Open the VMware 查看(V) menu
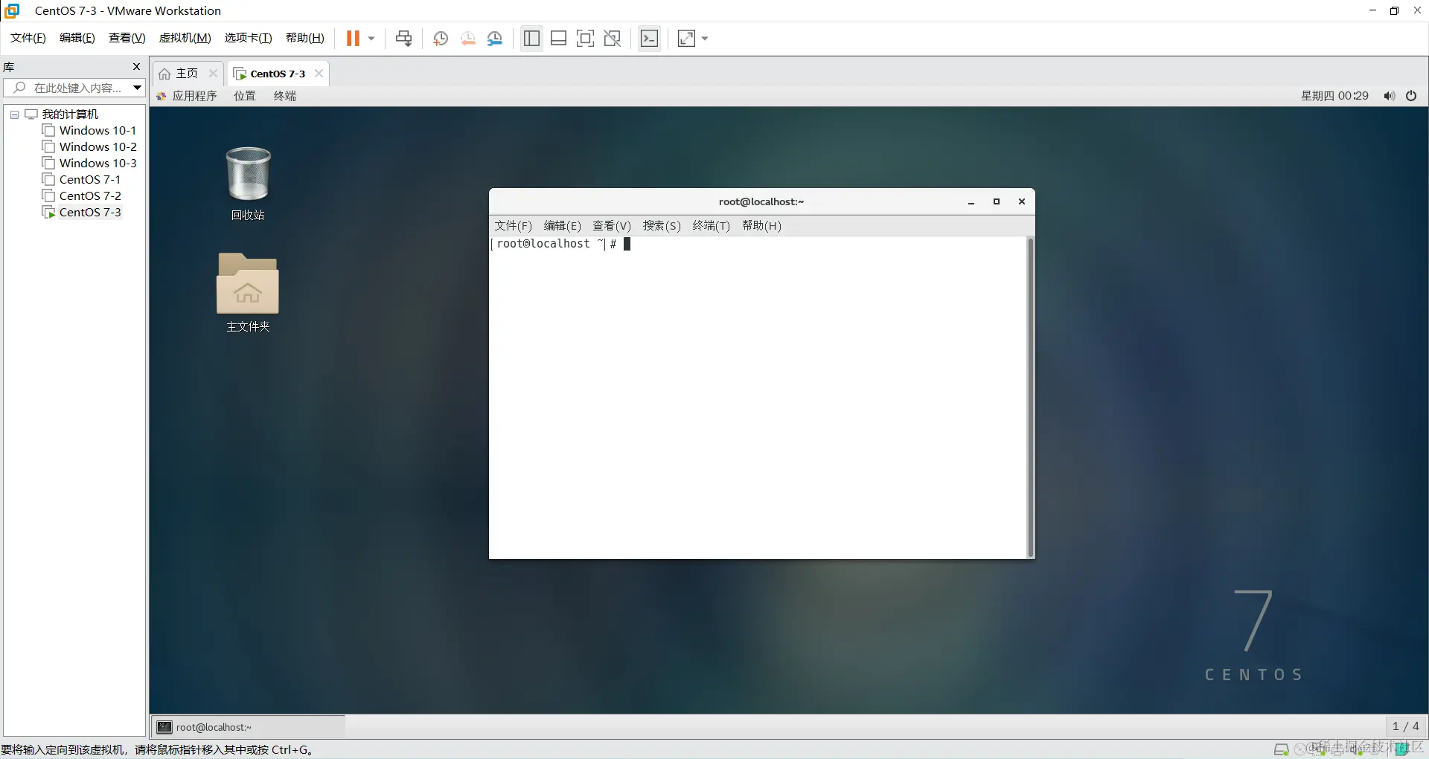This screenshot has height=759, width=1429. (127, 38)
